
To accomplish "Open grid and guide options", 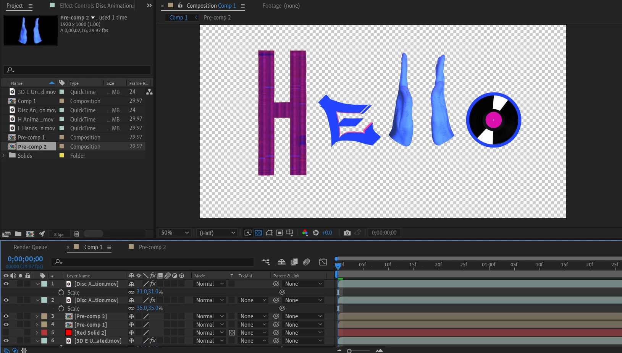I will tap(290, 233).
